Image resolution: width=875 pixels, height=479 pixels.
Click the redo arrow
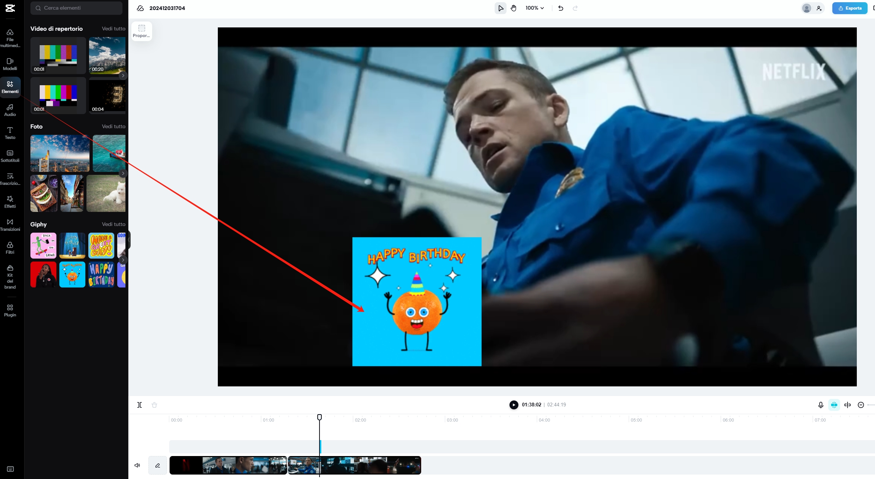click(575, 8)
